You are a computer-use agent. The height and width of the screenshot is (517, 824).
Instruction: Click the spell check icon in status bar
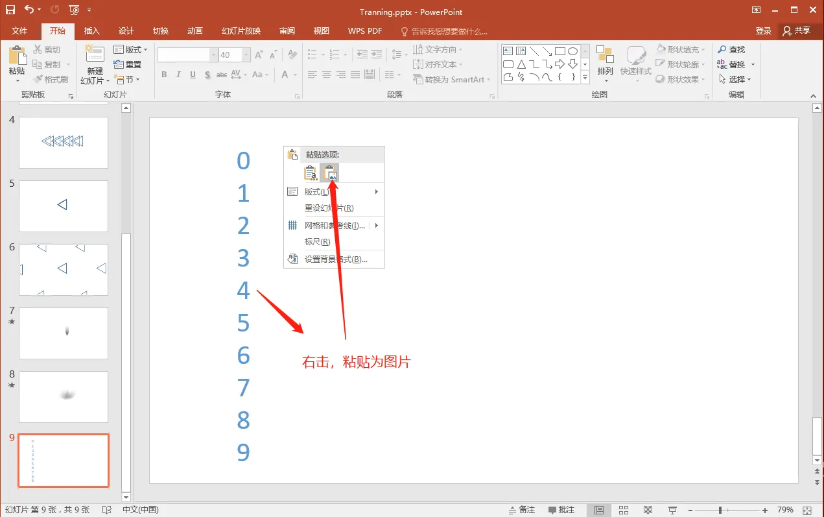tap(107, 510)
